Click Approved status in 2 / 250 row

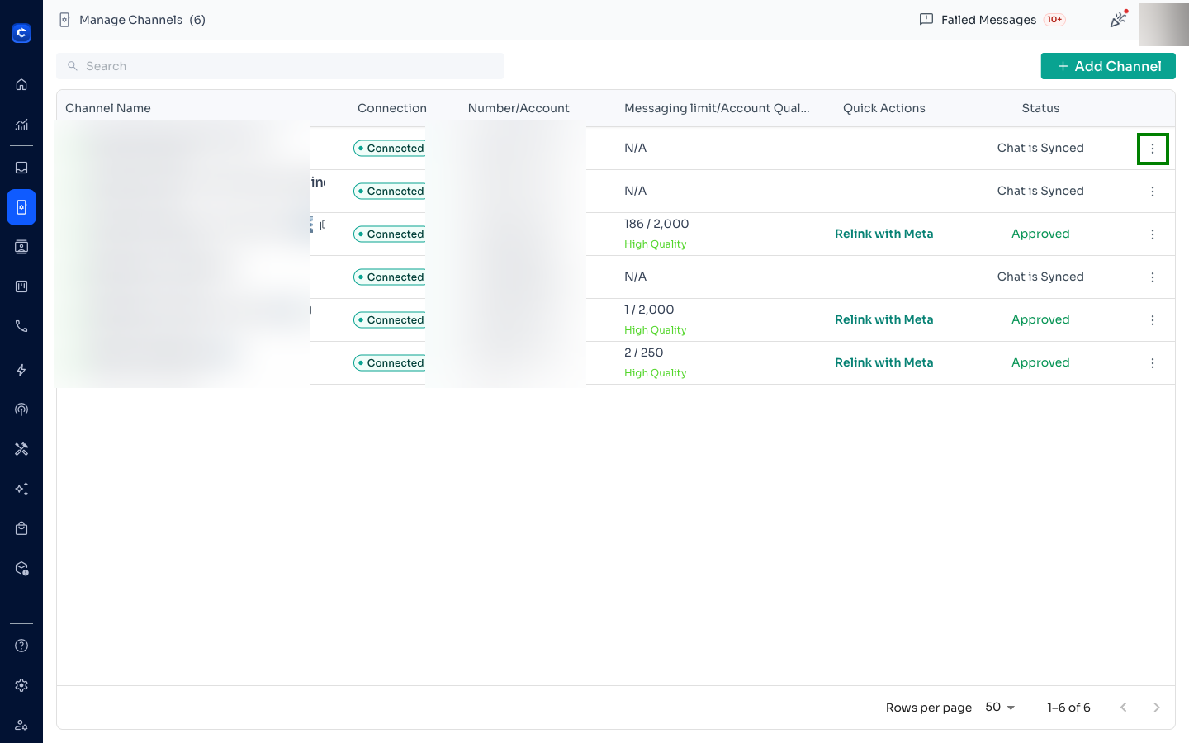point(1040,362)
